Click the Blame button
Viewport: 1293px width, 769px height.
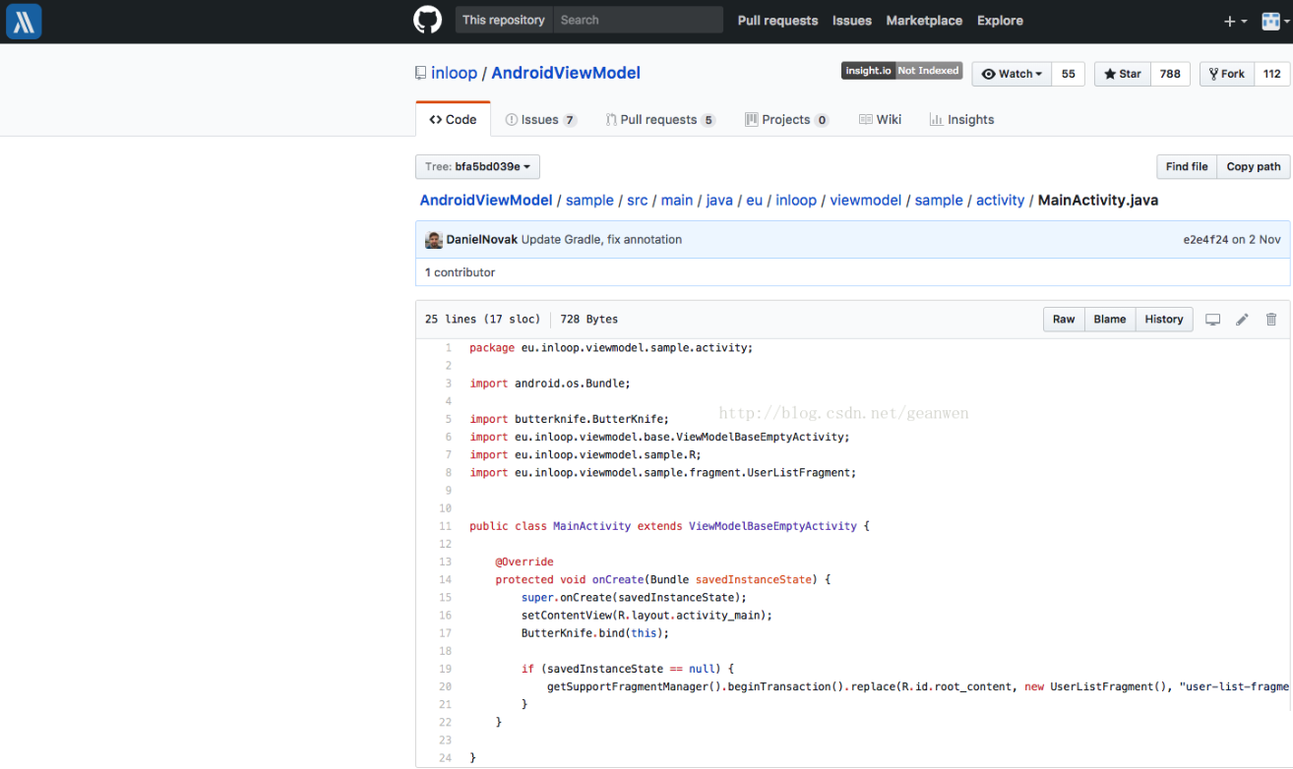(x=1110, y=320)
